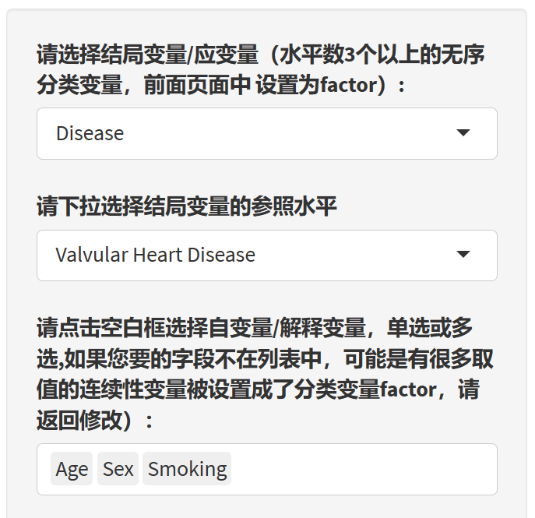Open the Valvular Heart Disease reference dropdown
This screenshot has width=535, height=518.
[266, 255]
